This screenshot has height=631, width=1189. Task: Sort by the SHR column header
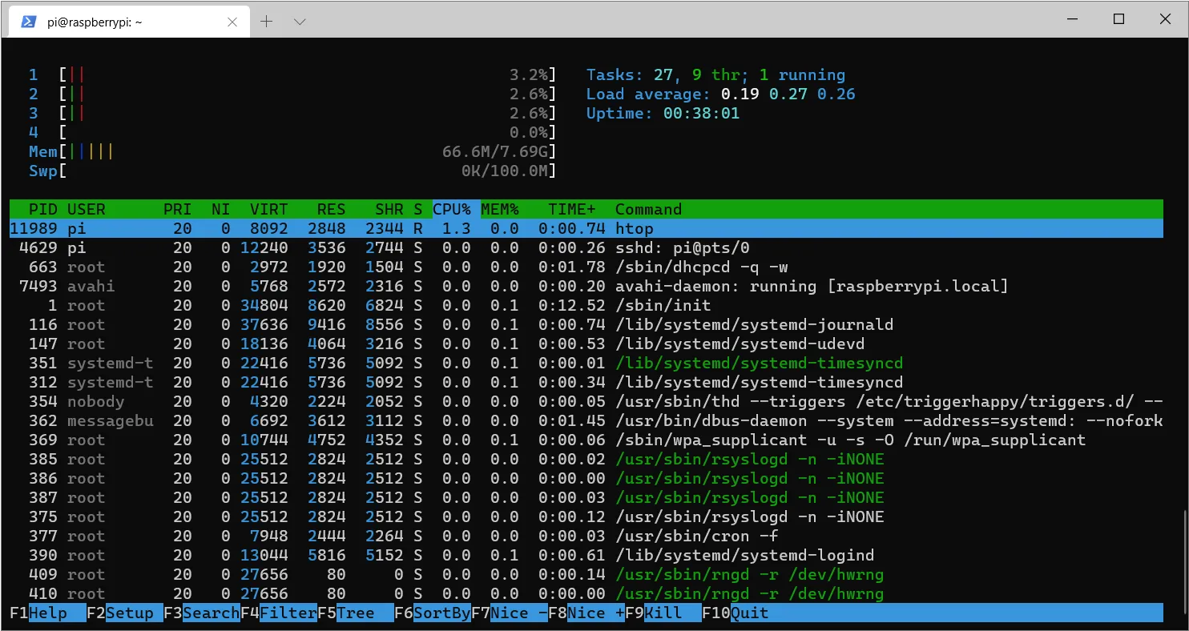pos(389,209)
